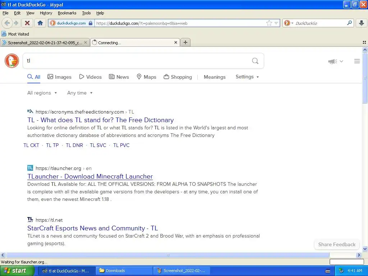Image resolution: width=368 pixels, height=276 pixels.
Task: Open the URL history dropdown arrow
Action: pos(276,23)
